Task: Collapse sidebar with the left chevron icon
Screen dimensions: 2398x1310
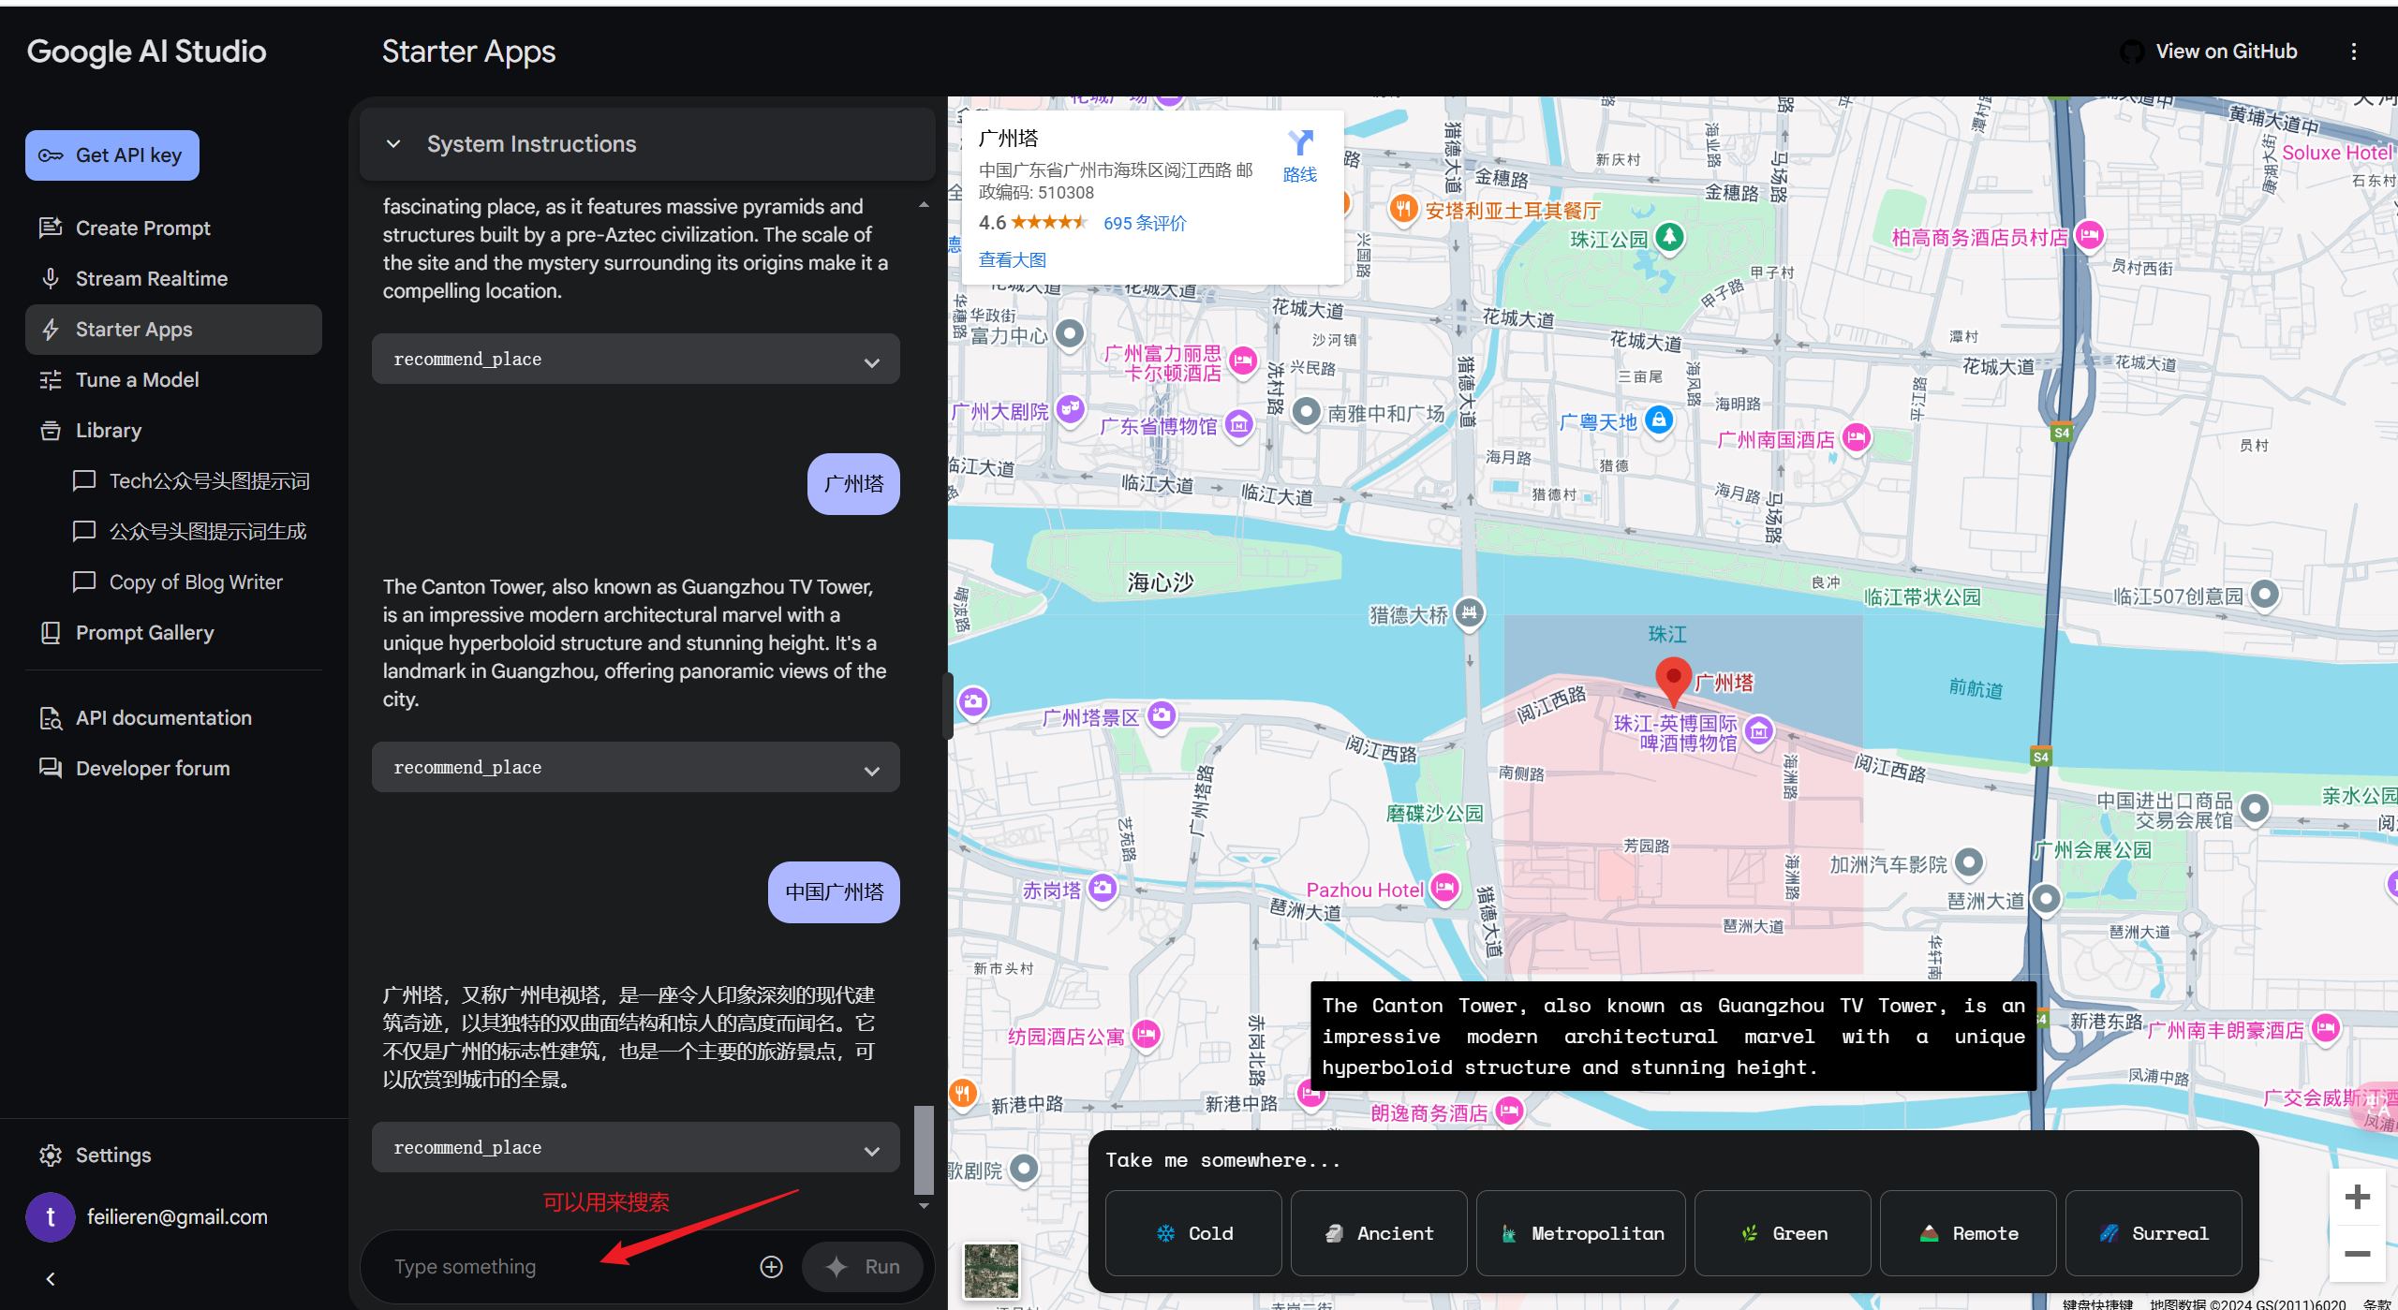Action: click(x=51, y=1278)
